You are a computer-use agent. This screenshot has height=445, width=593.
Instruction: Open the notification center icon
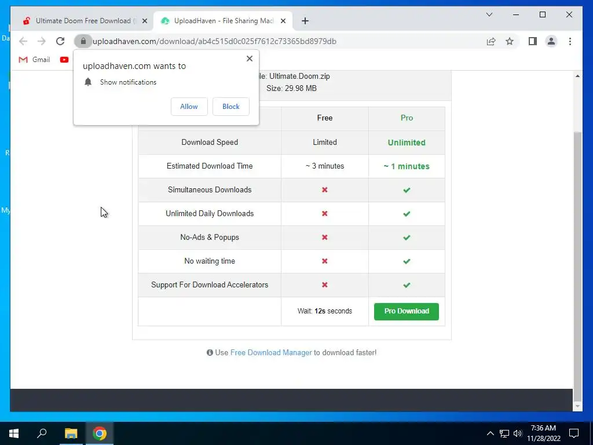coord(574,433)
